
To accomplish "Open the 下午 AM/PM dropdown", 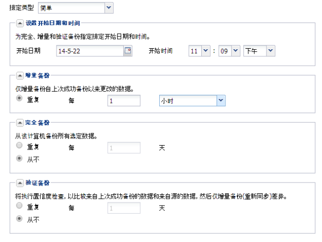I will tap(259, 50).
